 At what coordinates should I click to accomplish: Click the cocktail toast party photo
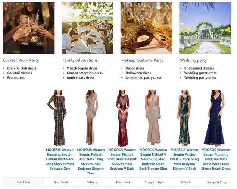29,28
